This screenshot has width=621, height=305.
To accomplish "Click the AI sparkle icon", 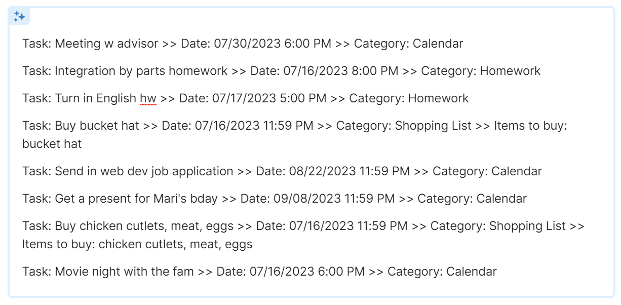I will [x=20, y=17].
